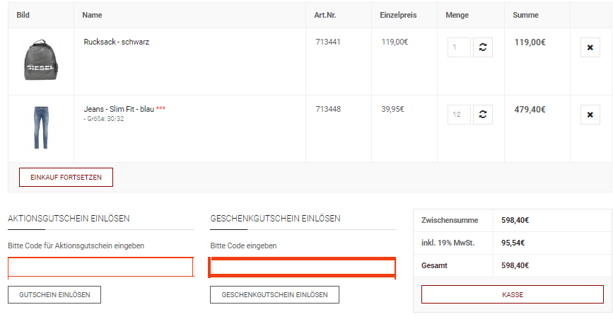The image size is (613, 329).
Task: Click article number 713441
Action: pos(327,42)
